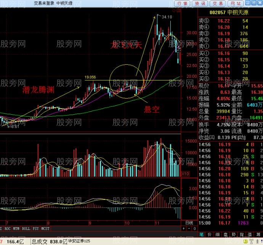The image size is (263, 245).
Task: Open the 交易 (Trade) menu button
Action: (218, 3)
